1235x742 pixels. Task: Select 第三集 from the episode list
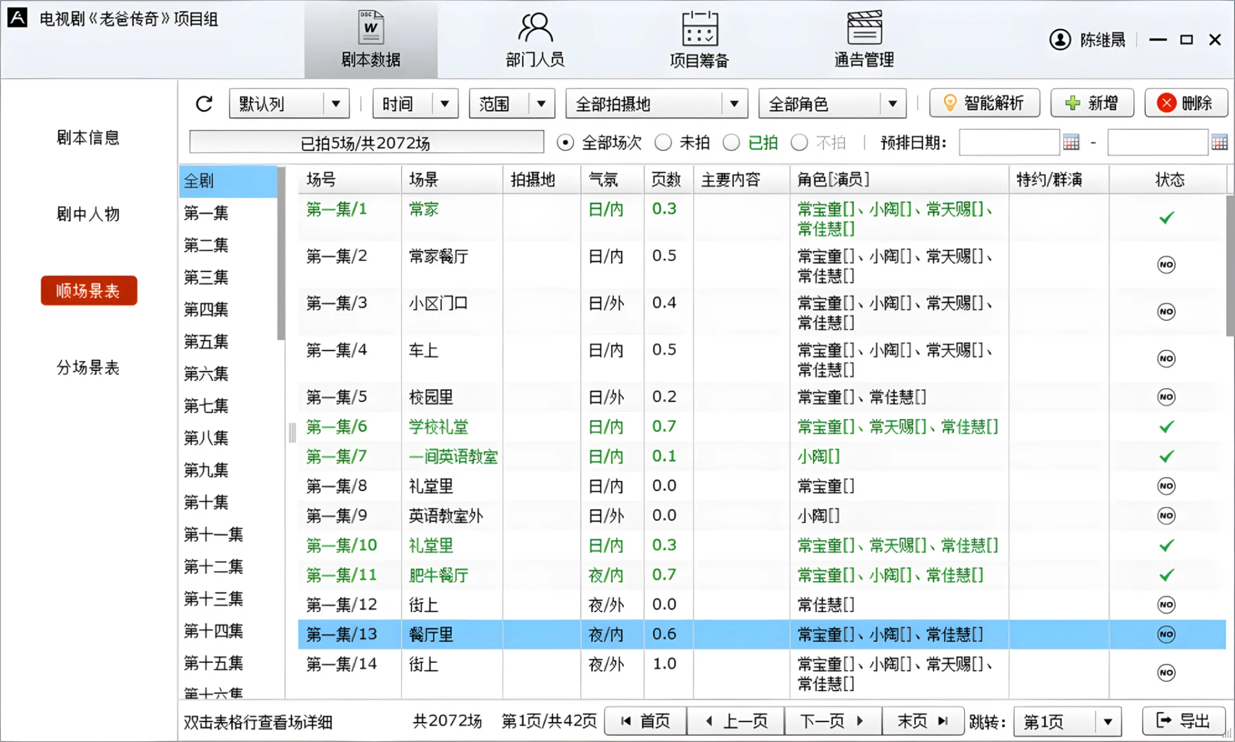tap(206, 277)
